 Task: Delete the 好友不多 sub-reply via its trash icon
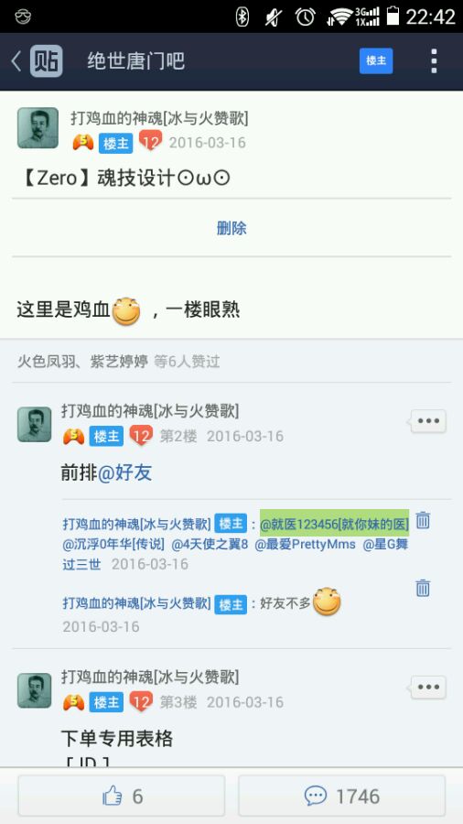[423, 588]
